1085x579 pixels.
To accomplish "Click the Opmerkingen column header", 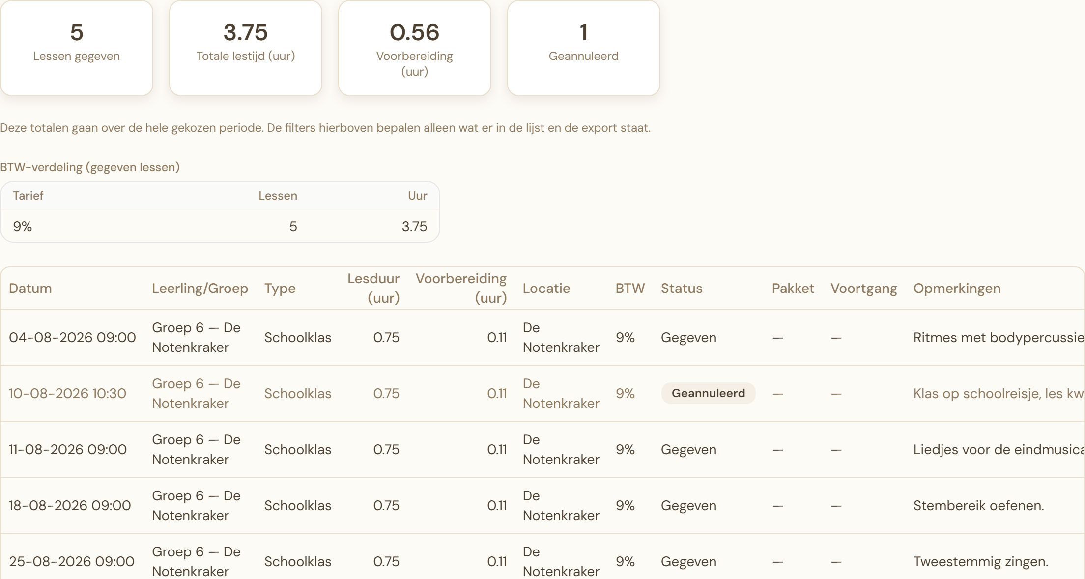I will (x=957, y=289).
